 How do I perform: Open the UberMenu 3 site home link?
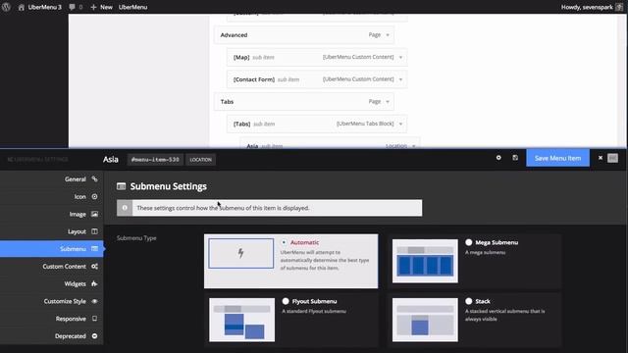click(39, 7)
